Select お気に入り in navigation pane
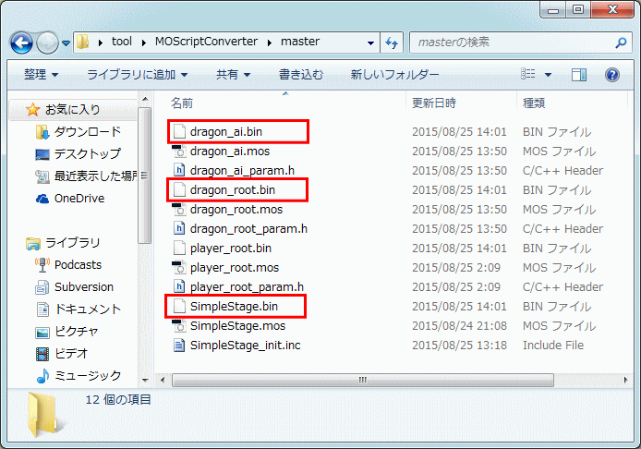The width and height of the screenshot is (641, 449). click(x=72, y=110)
